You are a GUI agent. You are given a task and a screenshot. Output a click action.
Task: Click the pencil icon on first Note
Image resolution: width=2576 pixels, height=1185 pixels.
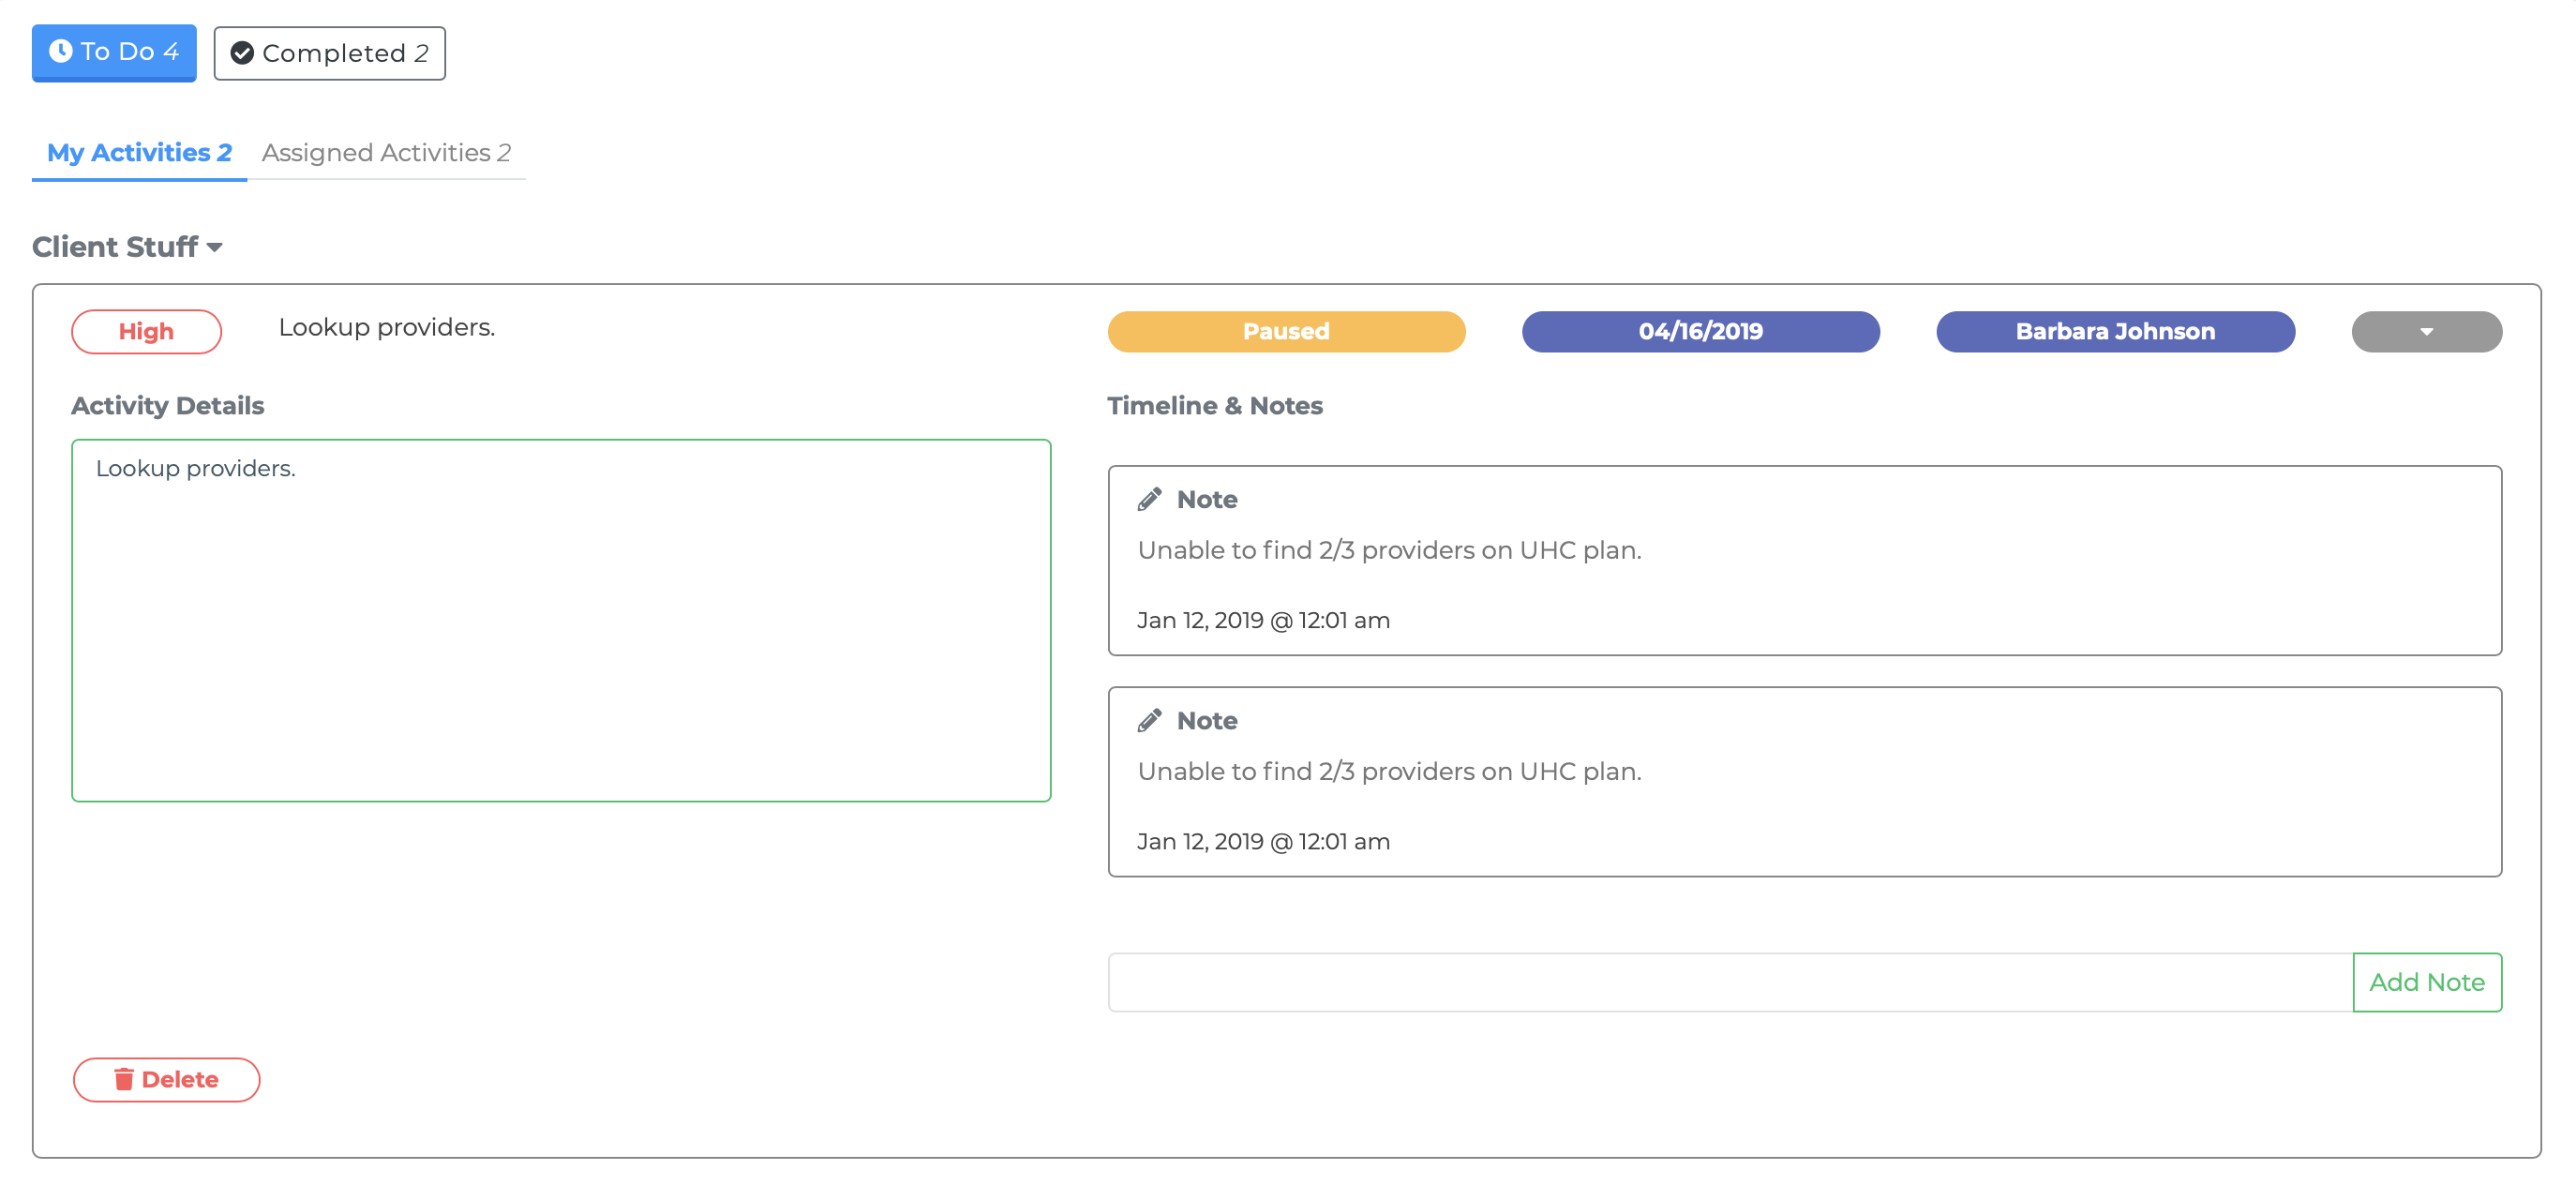1146,498
